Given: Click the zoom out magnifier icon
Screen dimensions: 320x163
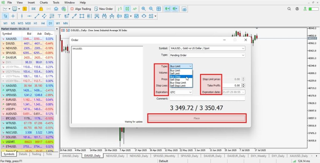Looking at the screenshot, I should pyautogui.click(x=151, y=9).
